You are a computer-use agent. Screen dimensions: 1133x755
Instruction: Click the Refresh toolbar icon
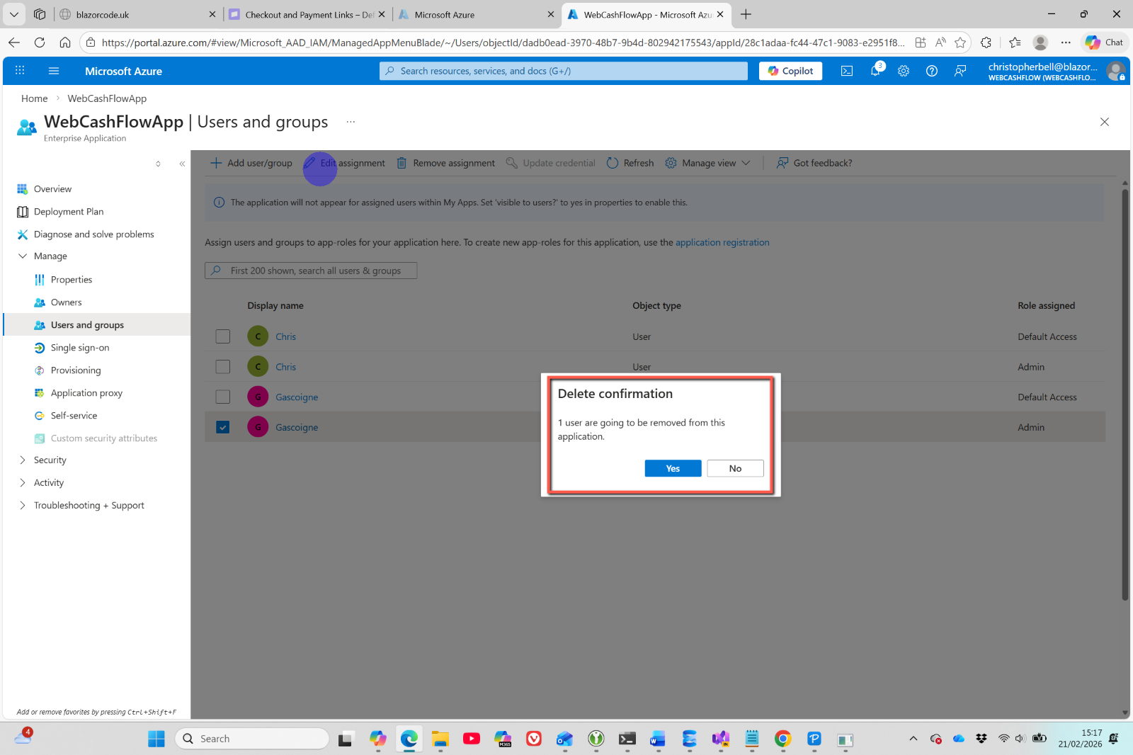tap(613, 163)
